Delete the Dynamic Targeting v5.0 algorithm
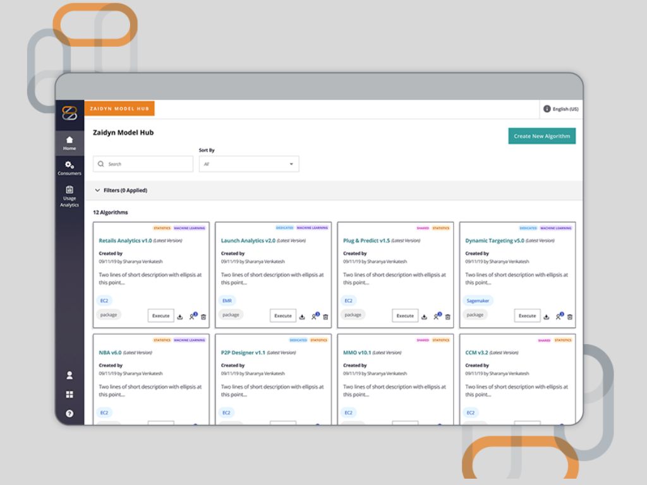Screen dimensions: 647x485 (x=569, y=316)
